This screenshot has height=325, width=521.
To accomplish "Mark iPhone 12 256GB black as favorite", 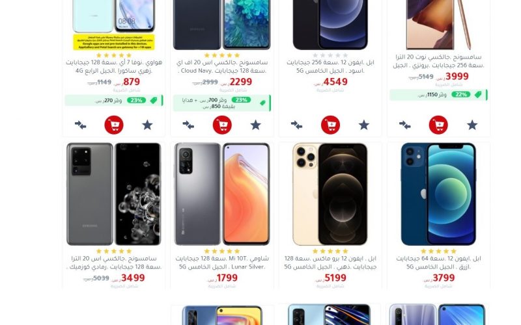I will (364, 125).
